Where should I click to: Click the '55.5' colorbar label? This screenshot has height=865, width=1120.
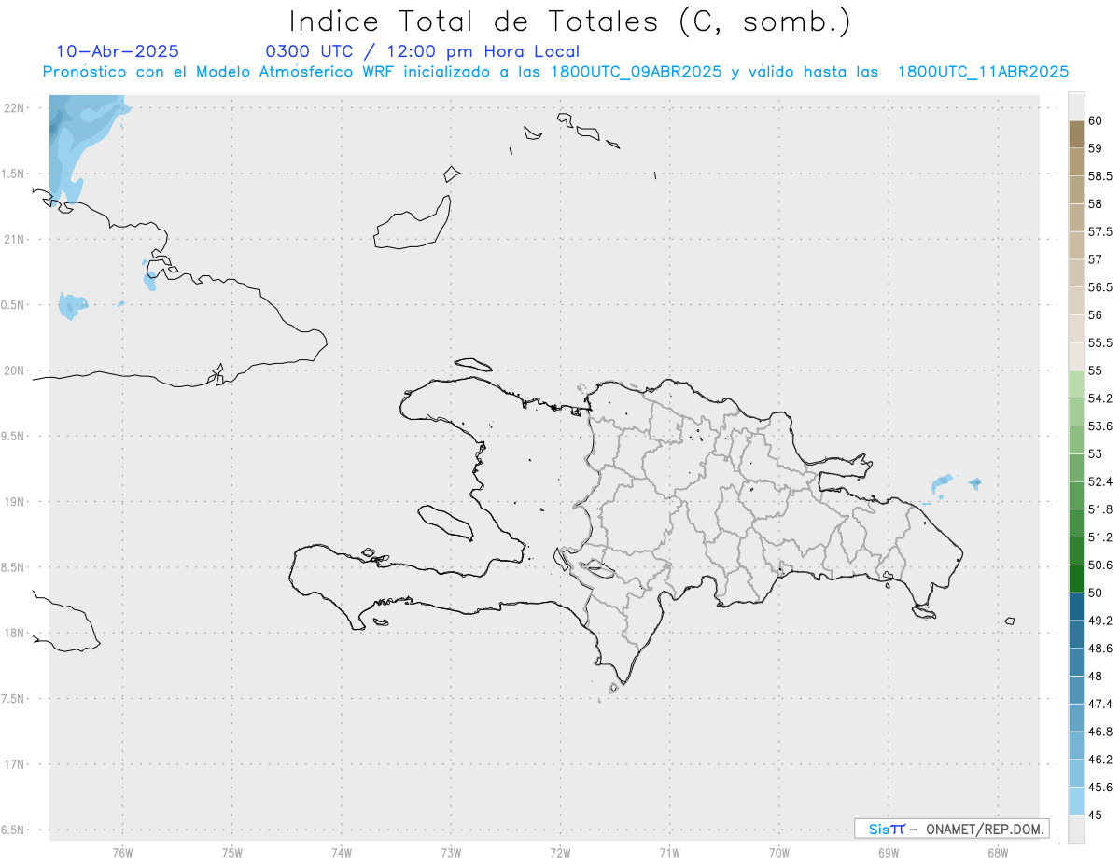1099,343
